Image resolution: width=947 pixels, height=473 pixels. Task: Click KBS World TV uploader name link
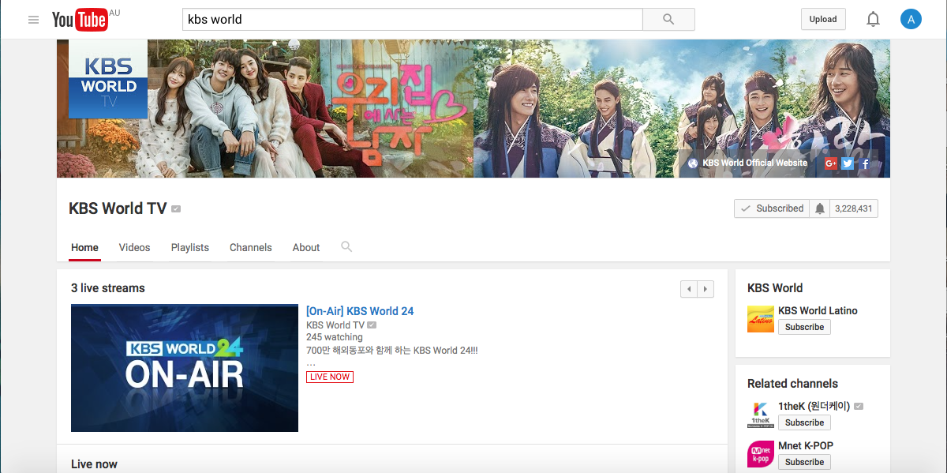335,325
